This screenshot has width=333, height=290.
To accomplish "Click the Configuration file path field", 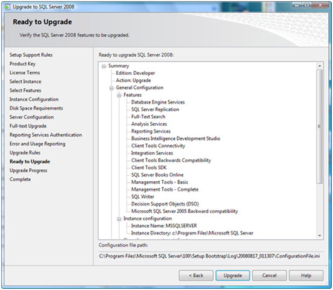I will (x=211, y=256).
